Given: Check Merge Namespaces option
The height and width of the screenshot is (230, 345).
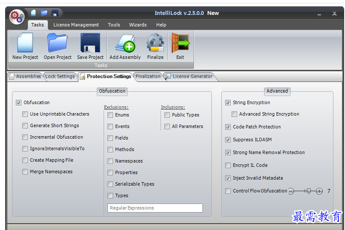Looking at the screenshot, I should 25,172.
